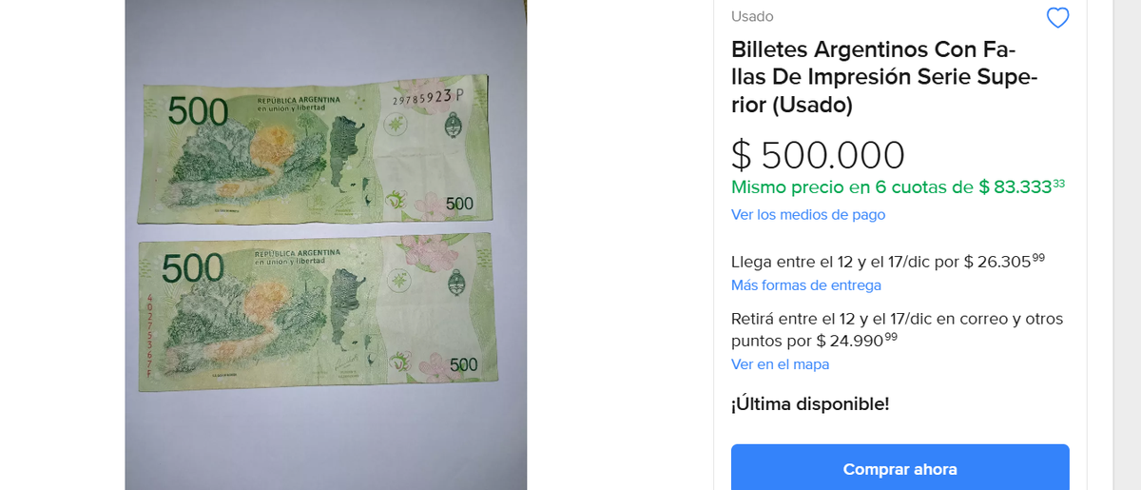The height and width of the screenshot is (490, 1141).
Task: Click serial number 29785923 P on upper note
Action: (429, 97)
